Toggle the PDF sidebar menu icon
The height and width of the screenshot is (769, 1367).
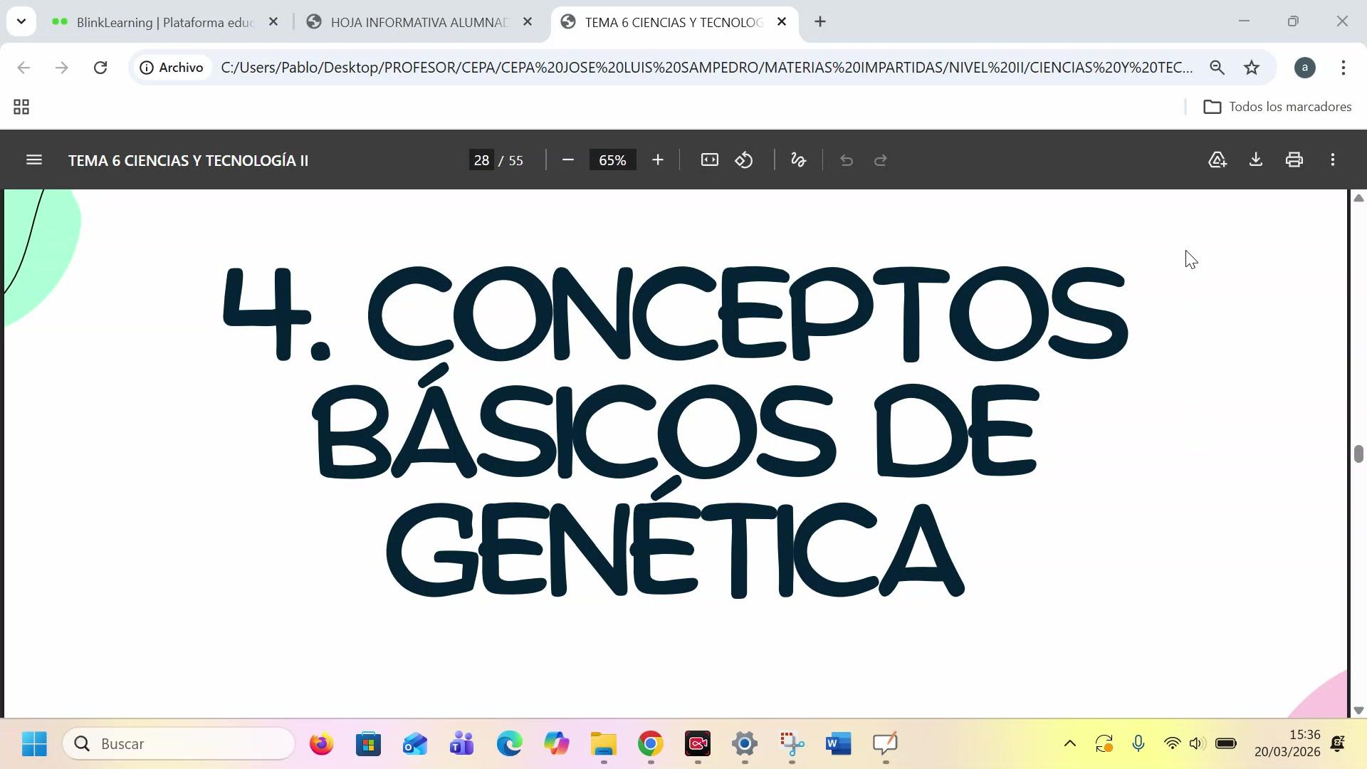pos(33,160)
